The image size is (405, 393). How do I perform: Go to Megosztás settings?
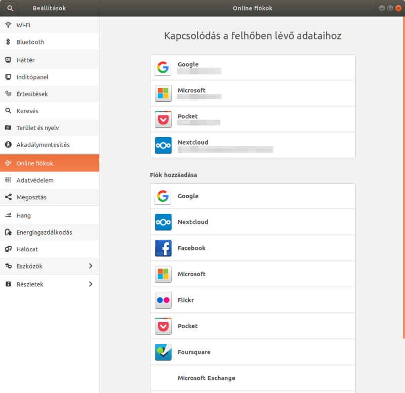[50, 197]
